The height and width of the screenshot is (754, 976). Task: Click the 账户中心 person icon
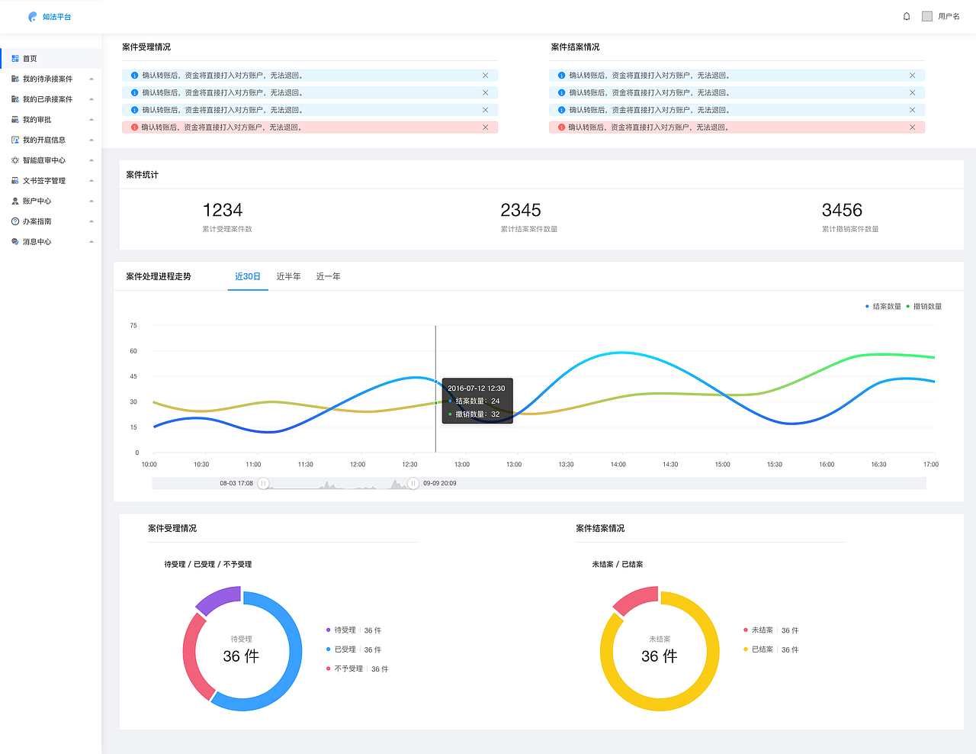[x=15, y=201]
